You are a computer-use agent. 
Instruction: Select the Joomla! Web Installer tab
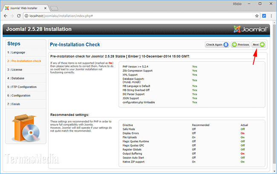(x=26, y=8)
